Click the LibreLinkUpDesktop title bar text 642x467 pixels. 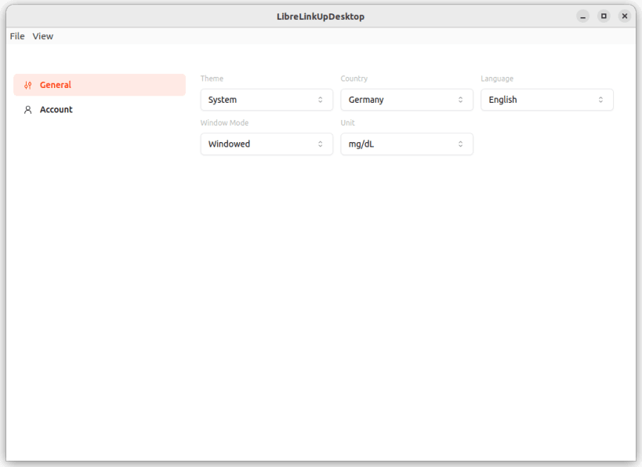coord(321,16)
